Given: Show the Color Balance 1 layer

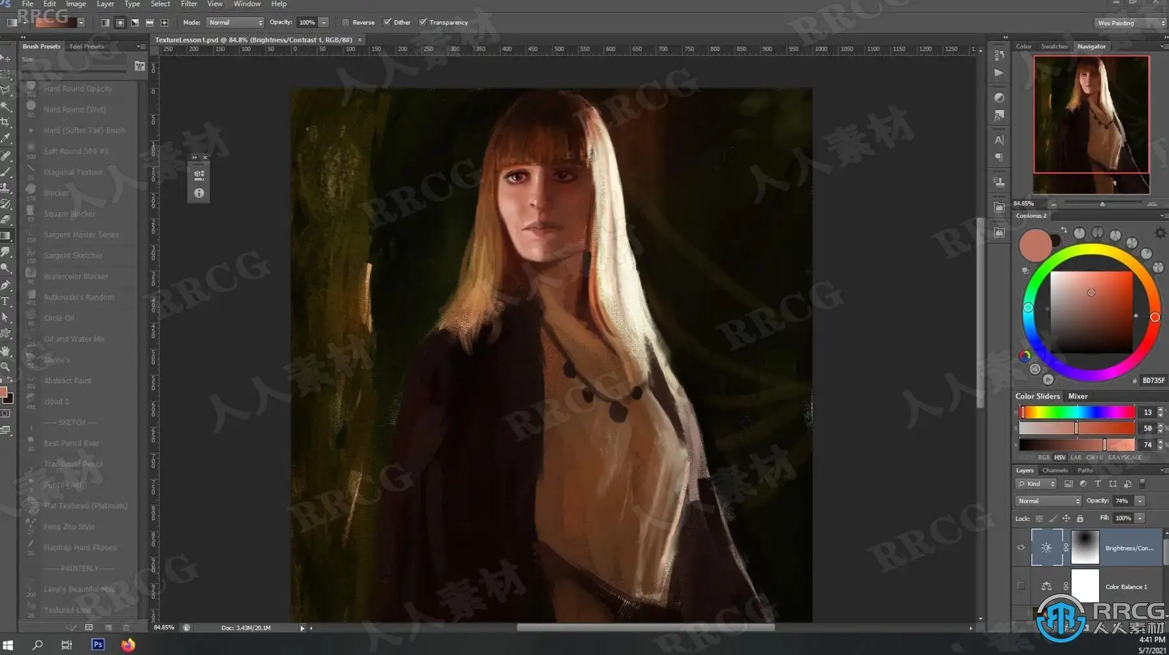Looking at the screenshot, I should [1021, 586].
